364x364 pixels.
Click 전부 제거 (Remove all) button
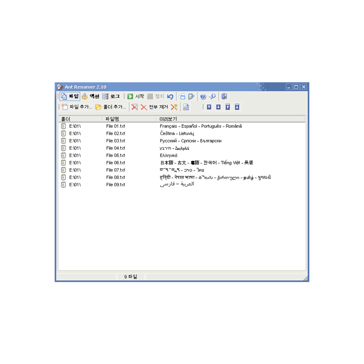click(155, 107)
